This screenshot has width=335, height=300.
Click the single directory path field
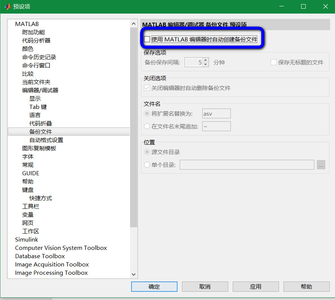click(x=247, y=165)
